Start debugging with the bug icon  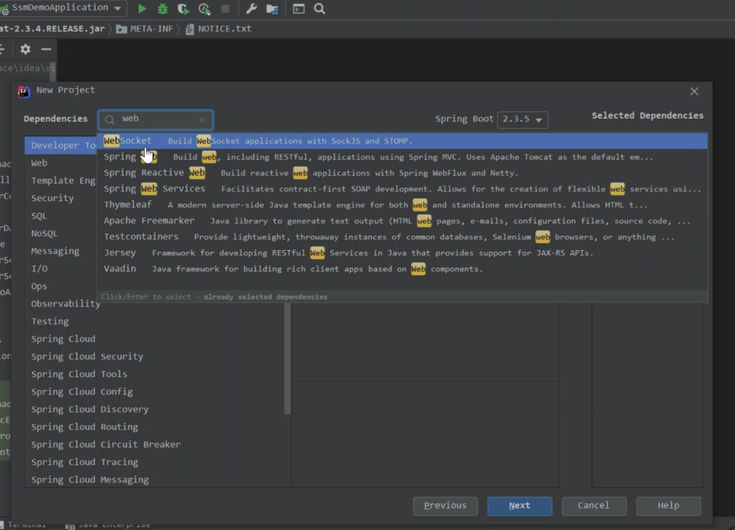162,8
